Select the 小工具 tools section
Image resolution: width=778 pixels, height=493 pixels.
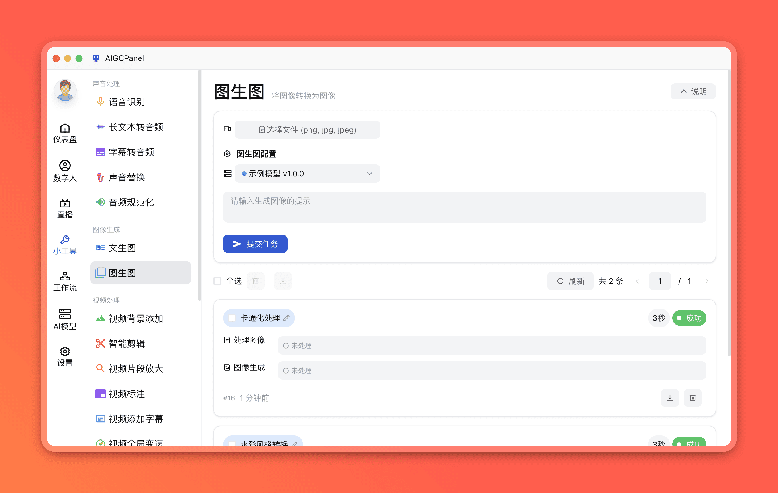(65, 245)
